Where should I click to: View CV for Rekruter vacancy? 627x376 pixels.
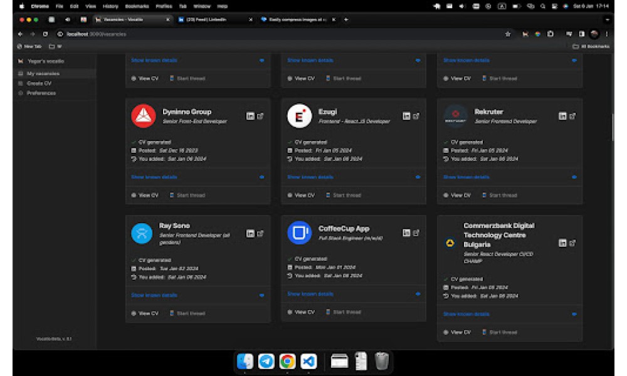457,196
